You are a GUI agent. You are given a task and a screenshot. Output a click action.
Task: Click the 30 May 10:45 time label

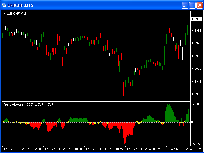click(114, 149)
